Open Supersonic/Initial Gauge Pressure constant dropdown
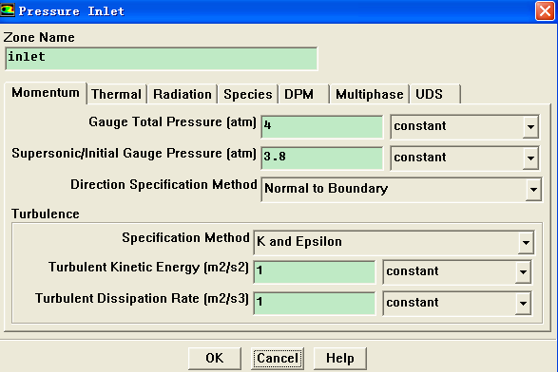The width and height of the screenshot is (558, 372). coord(465,158)
